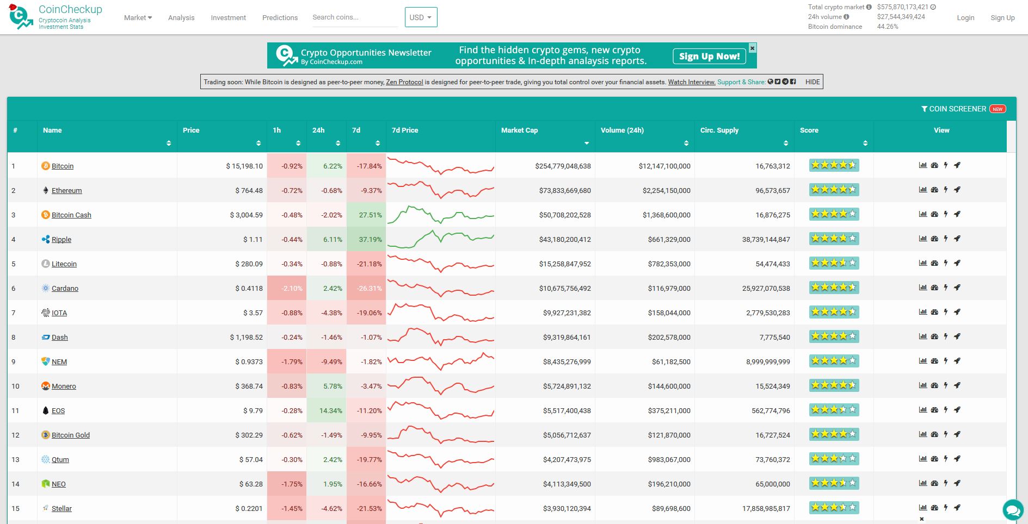Open the Predictions menu item
The image size is (1028, 524).
point(280,17)
